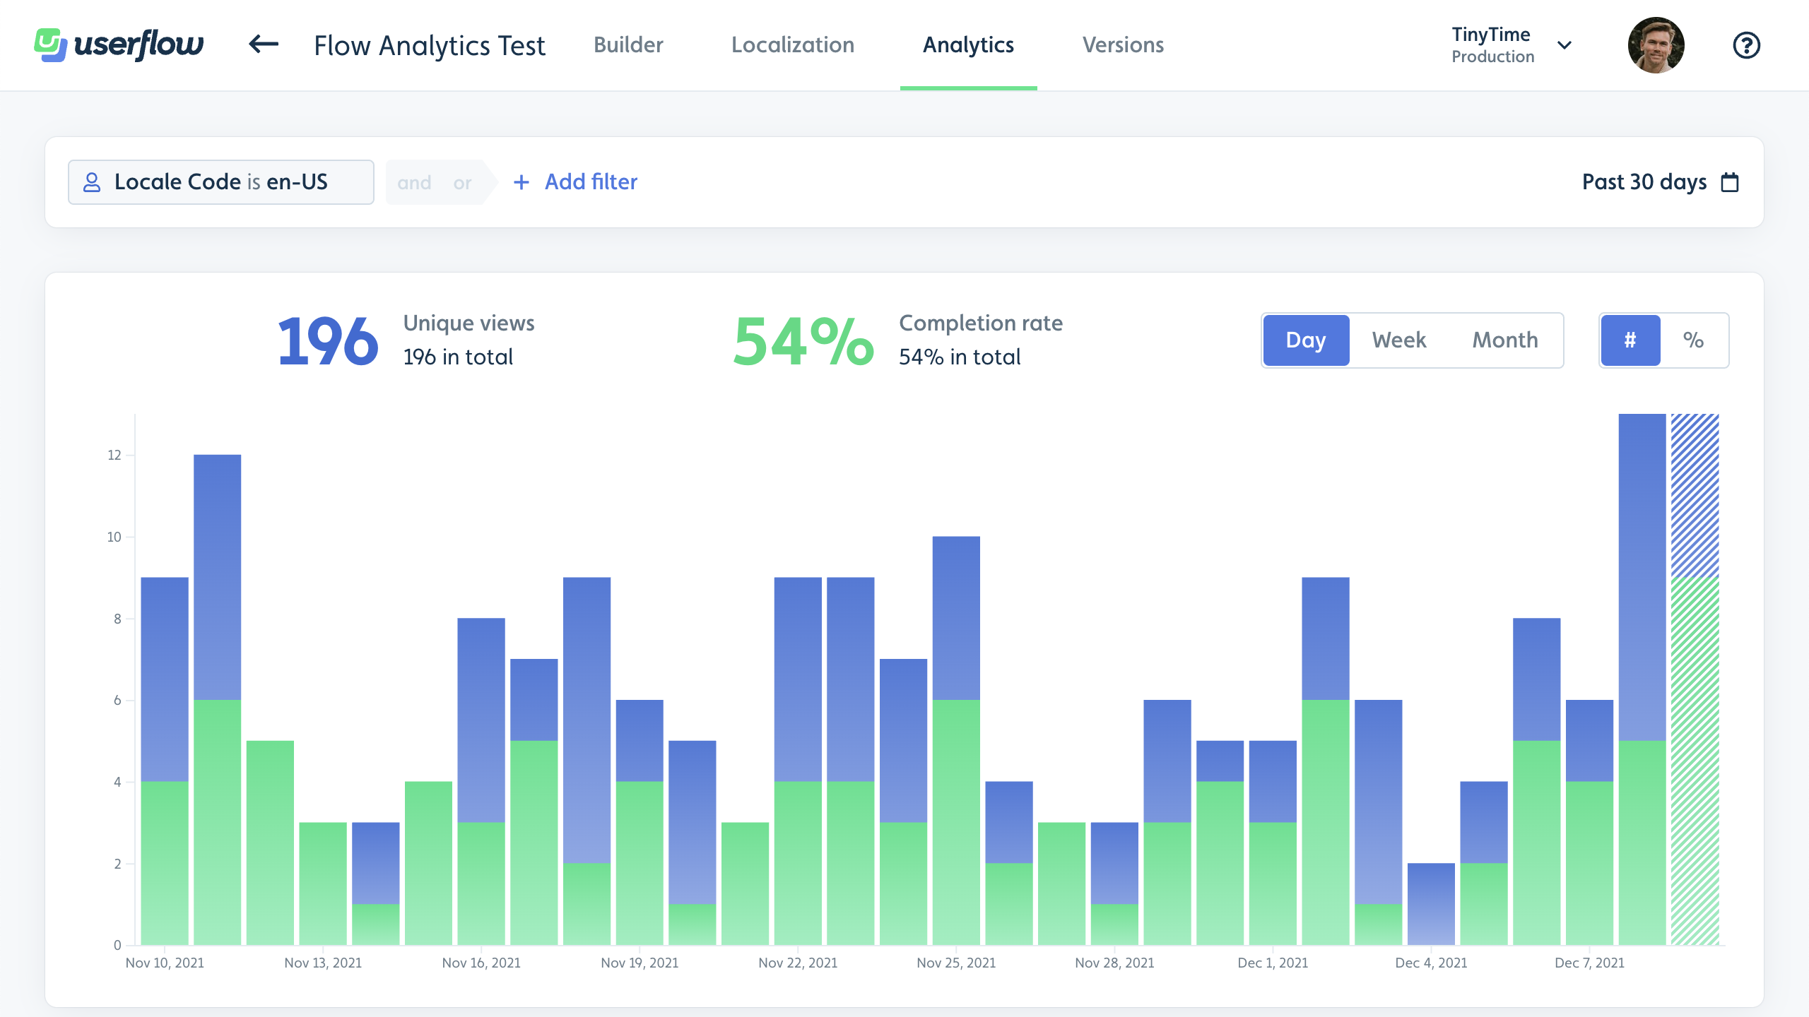Click the Nov 22, 2021 axis label
This screenshot has width=1809, height=1017.
(x=798, y=963)
